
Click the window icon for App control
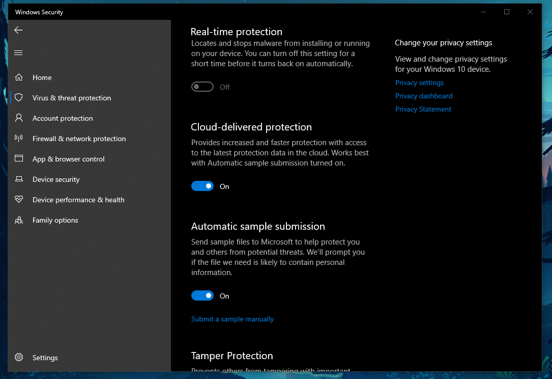[19, 158]
